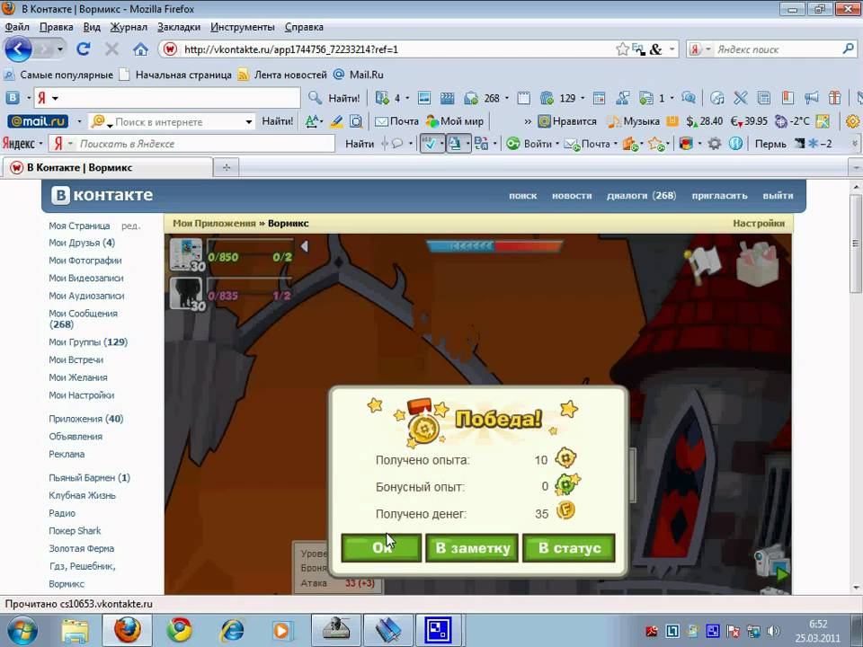
Task: Click the В заметку button
Action: [x=472, y=547]
